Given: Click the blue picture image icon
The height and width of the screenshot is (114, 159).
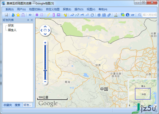Looking at the screenshot, I should click(x=104, y=15).
